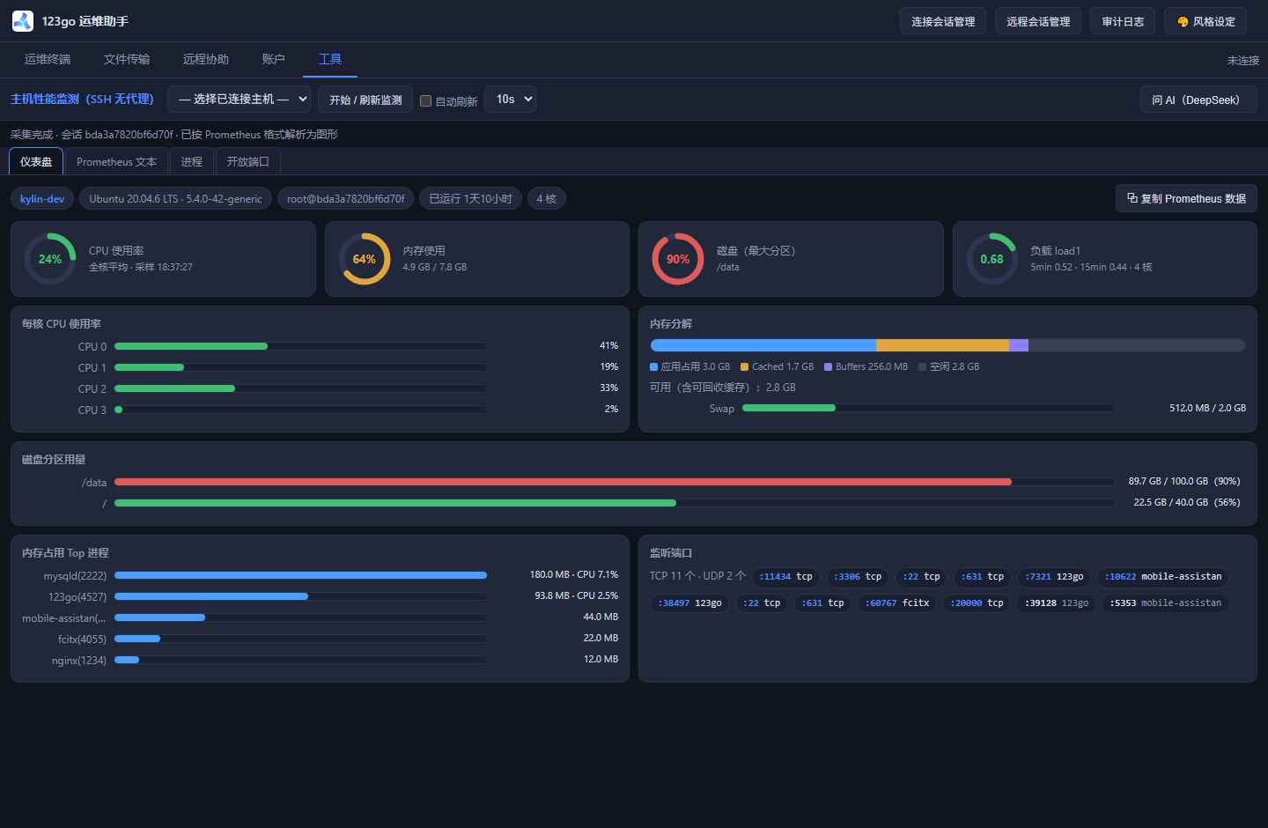Click the 远程会话管理 button
The image size is (1268, 828).
pyautogui.click(x=1038, y=21)
